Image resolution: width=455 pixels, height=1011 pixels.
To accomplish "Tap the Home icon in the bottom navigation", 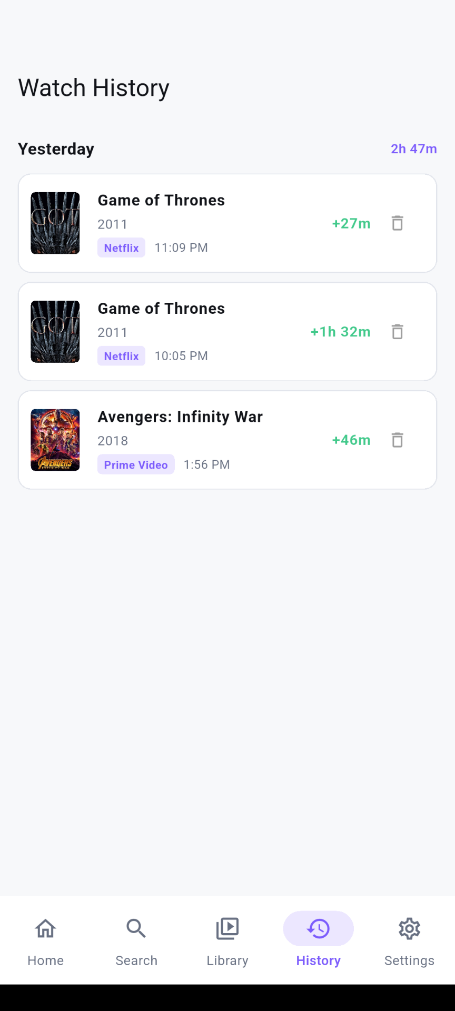I will tap(45, 928).
